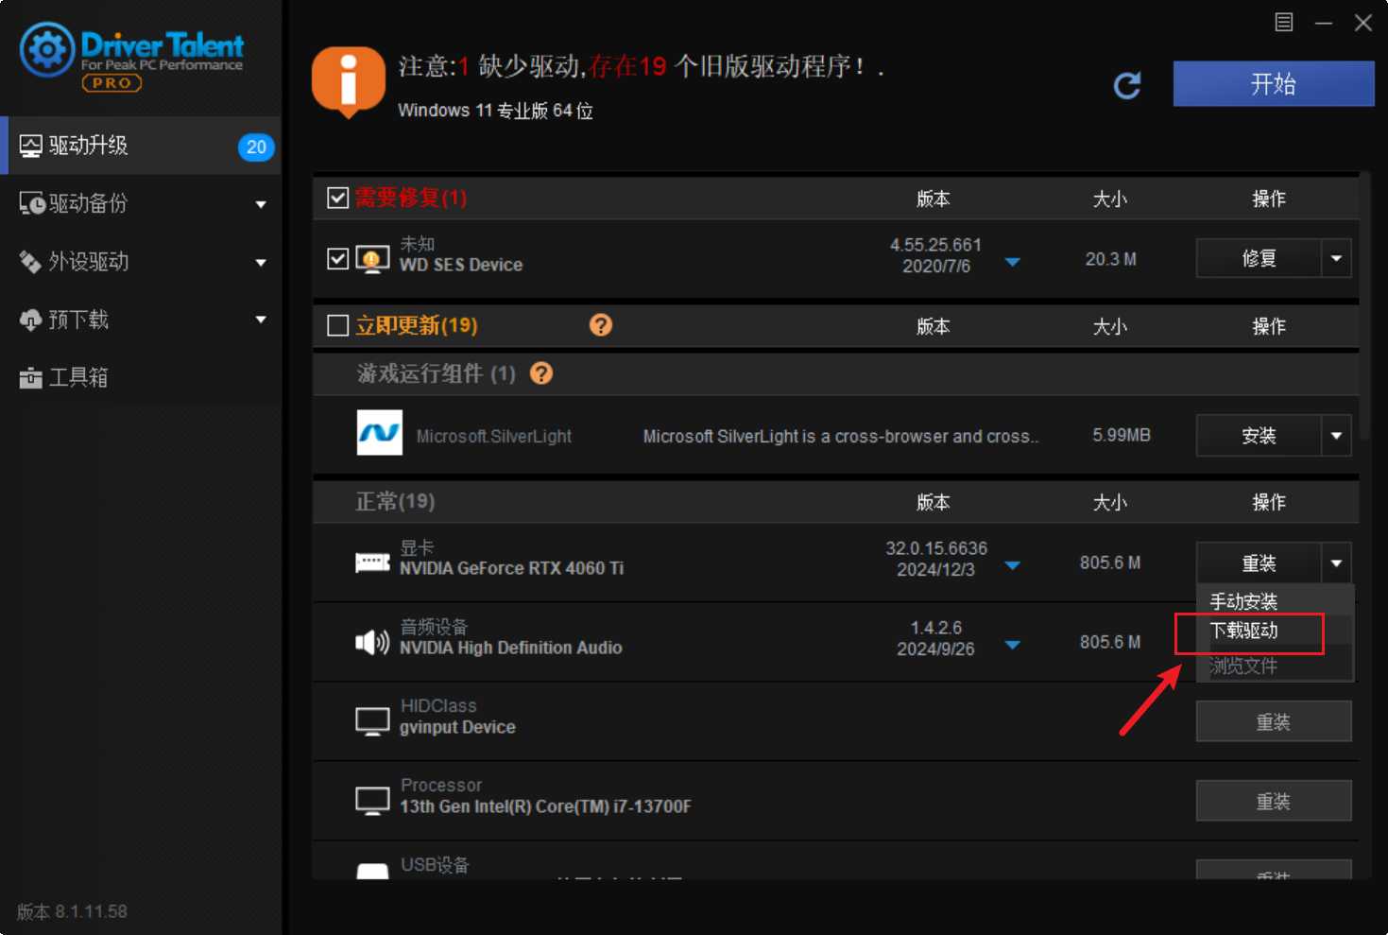Click the blue 开始 button
Image resolution: width=1388 pixels, height=935 pixels.
pos(1274,84)
